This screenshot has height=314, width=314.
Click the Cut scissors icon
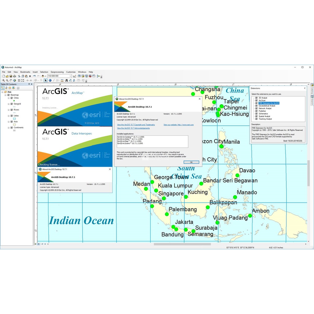tap(19, 76)
